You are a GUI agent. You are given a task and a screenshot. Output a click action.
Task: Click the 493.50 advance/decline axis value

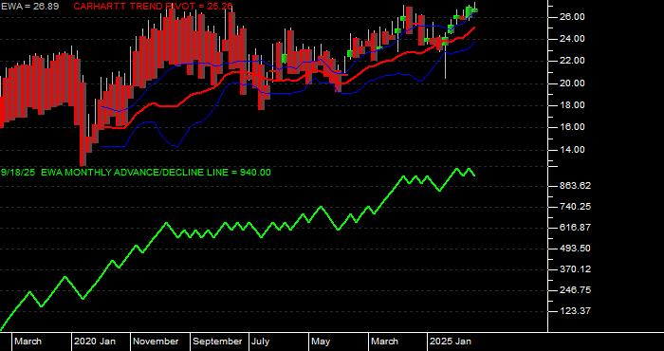coord(576,249)
